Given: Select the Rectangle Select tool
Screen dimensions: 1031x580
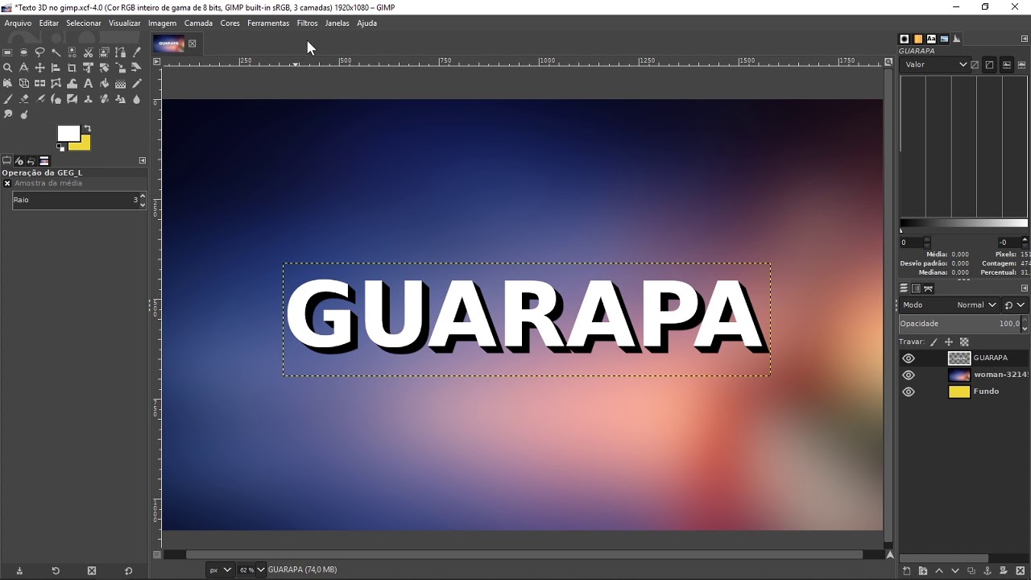Looking at the screenshot, I should pos(7,52).
